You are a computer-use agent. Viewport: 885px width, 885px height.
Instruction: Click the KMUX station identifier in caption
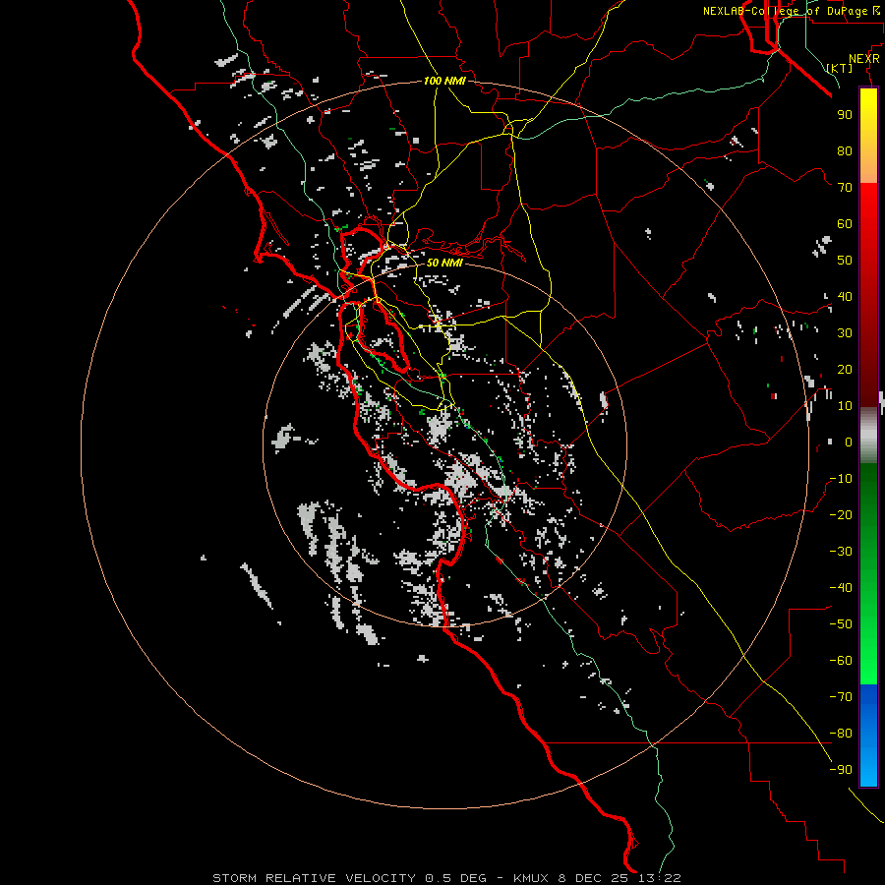coord(531,878)
